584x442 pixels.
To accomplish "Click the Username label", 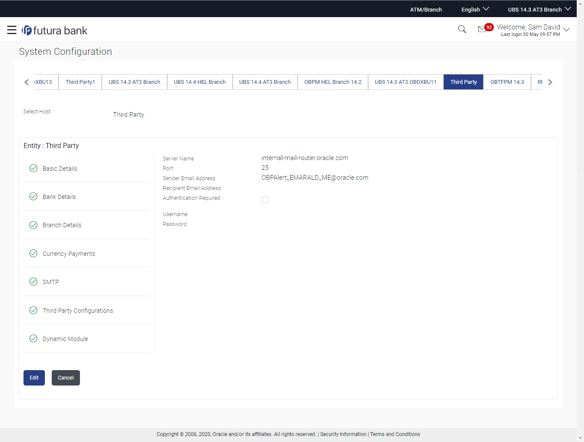I will click(175, 214).
